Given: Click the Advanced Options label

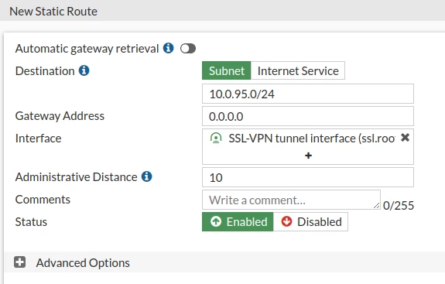Looking at the screenshot, I should pyautogui.click(x=83, y=263).
